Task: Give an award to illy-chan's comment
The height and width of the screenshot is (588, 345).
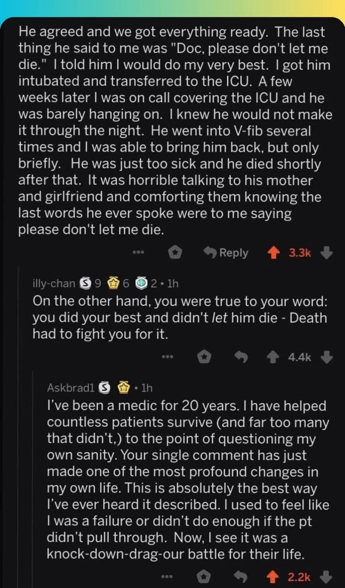Action: [204, 358]
